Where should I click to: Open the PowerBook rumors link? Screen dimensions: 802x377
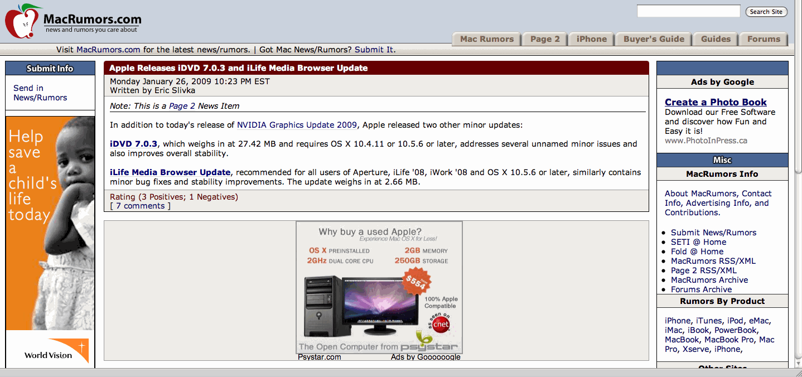click(x=735, y=330)
